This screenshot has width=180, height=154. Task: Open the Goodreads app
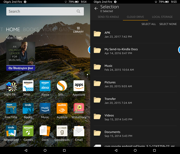[62, 131]
